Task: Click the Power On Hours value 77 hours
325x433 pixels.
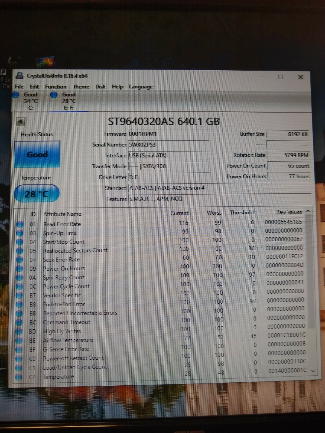Action: coord(289,176)
